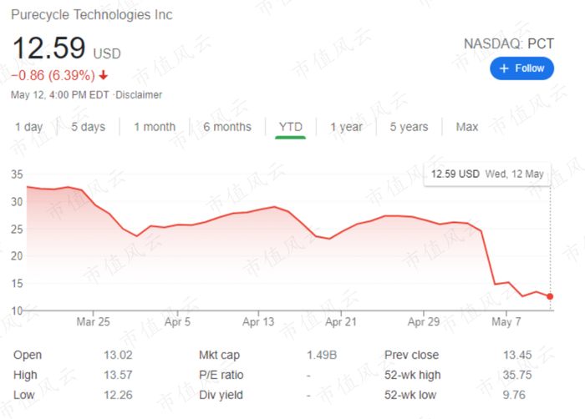This screenshot has width=585, height=419.
Task: Click the plus icon in Follow button
Action: 504,68
